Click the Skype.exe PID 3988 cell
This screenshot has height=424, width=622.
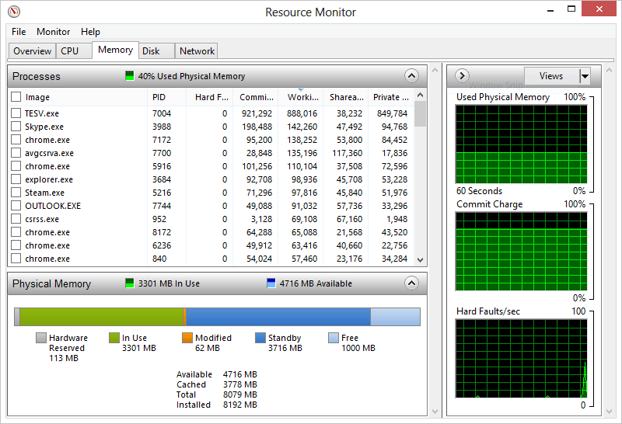162,127
